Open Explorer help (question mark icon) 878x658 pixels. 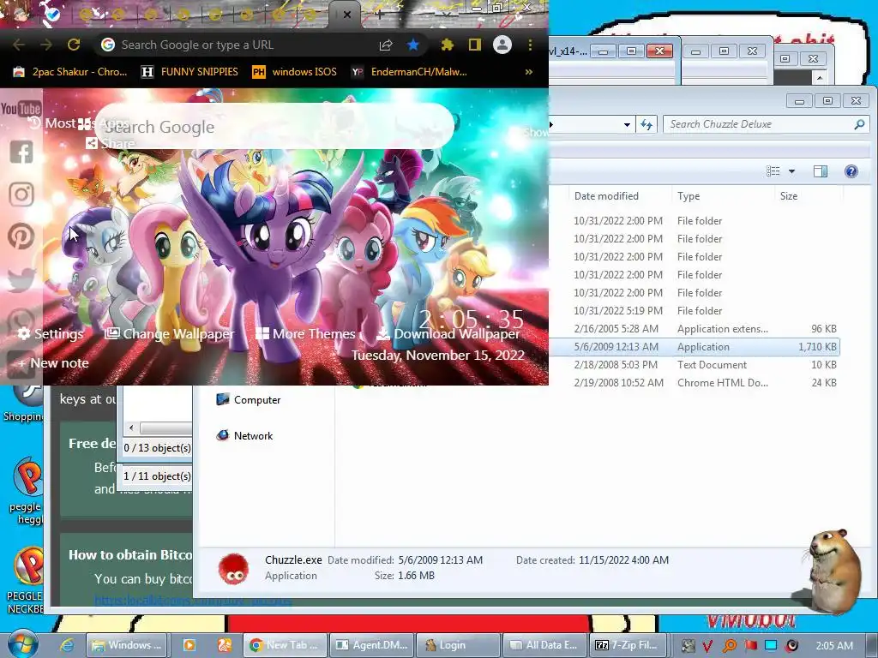point(851,171)
